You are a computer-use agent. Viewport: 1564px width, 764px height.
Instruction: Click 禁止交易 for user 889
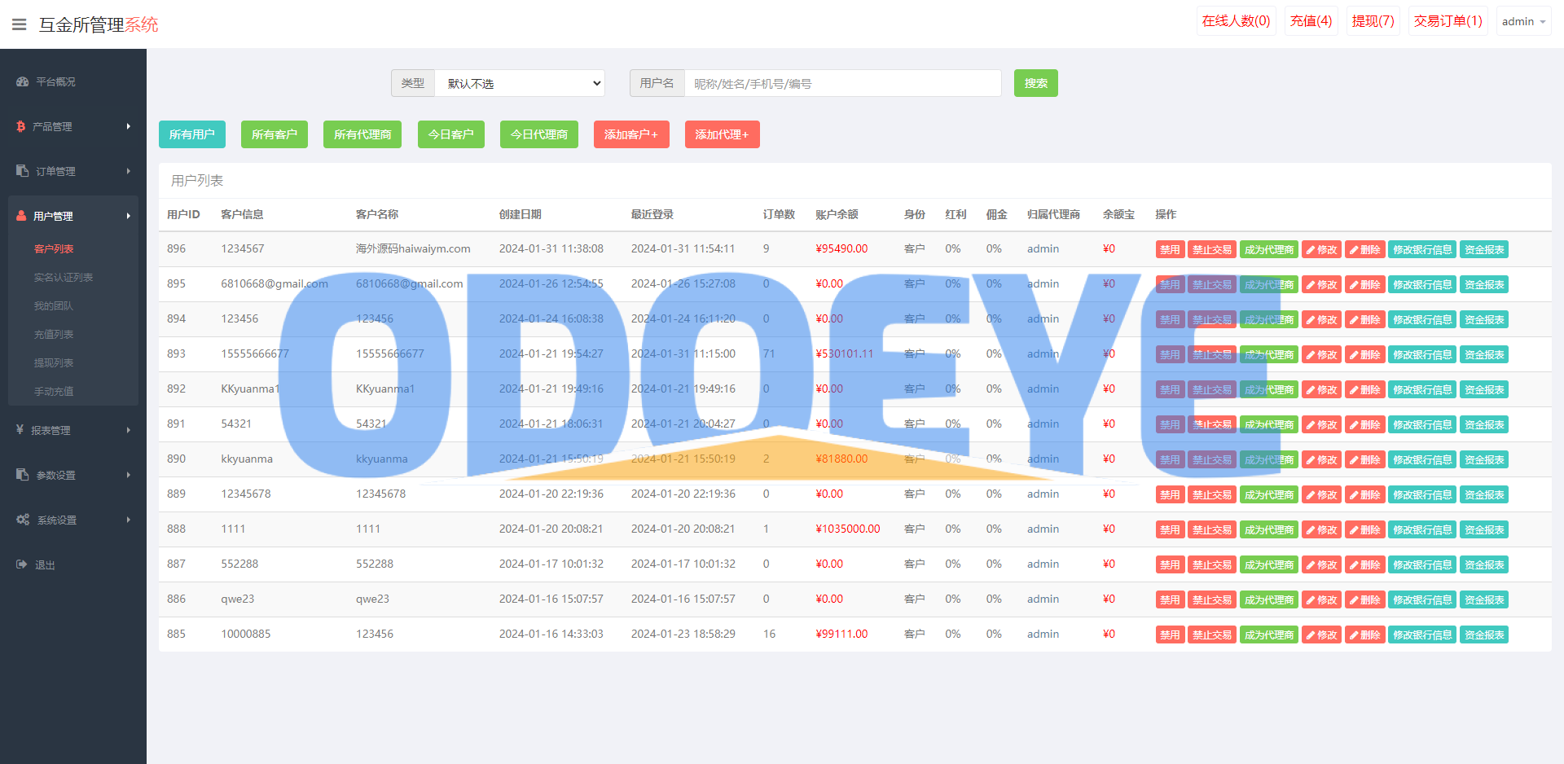point(1212,494)
